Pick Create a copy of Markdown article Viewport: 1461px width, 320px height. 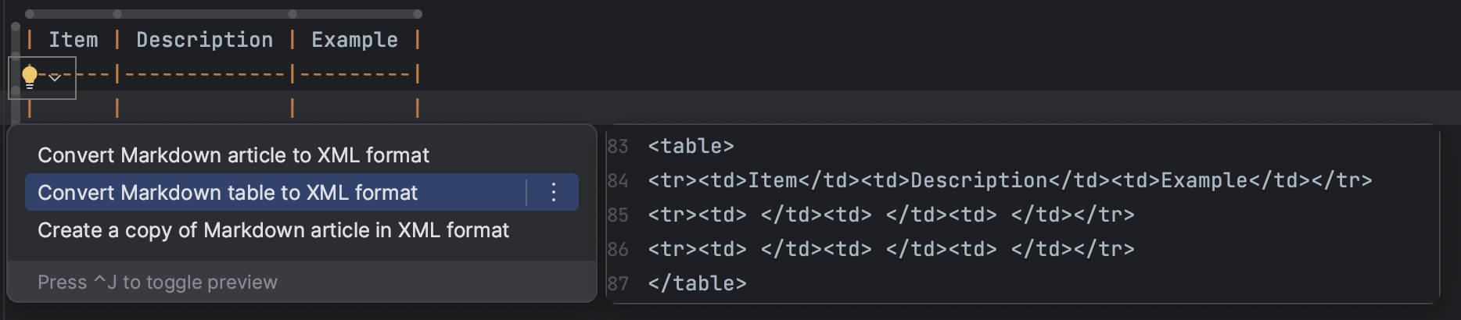273,230
